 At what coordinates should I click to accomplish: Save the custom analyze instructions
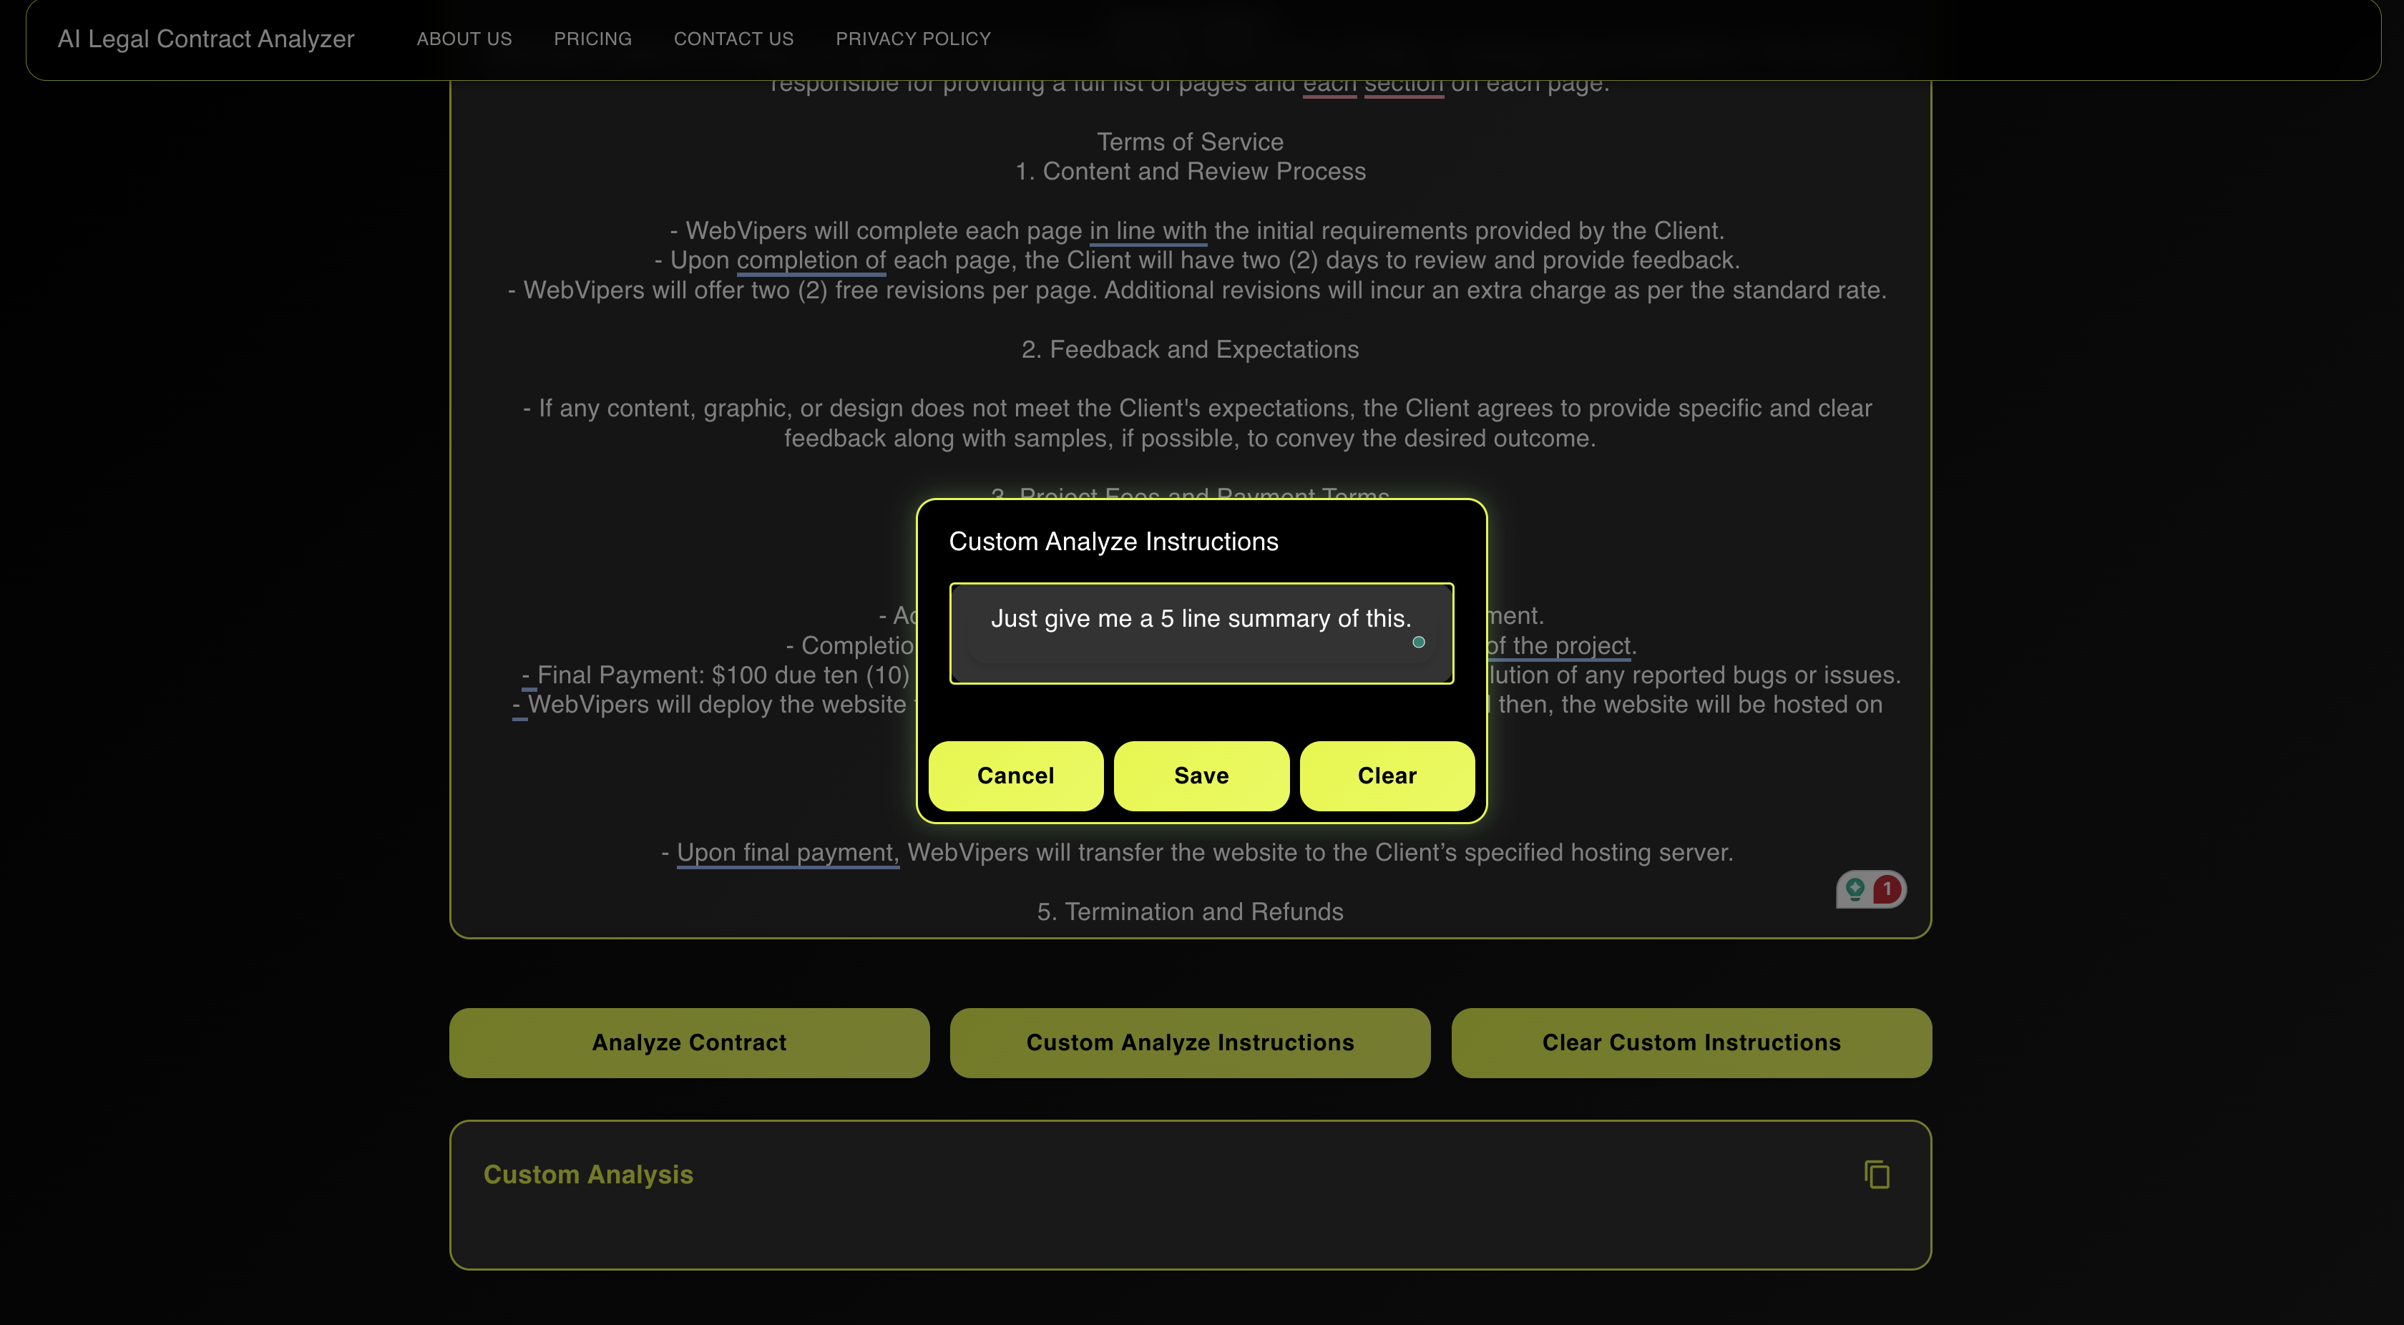click(1201, 776)
